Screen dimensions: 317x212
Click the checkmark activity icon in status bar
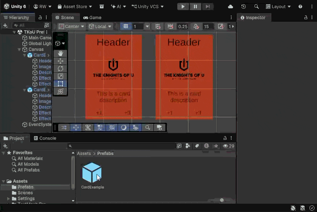click(312, 208)
